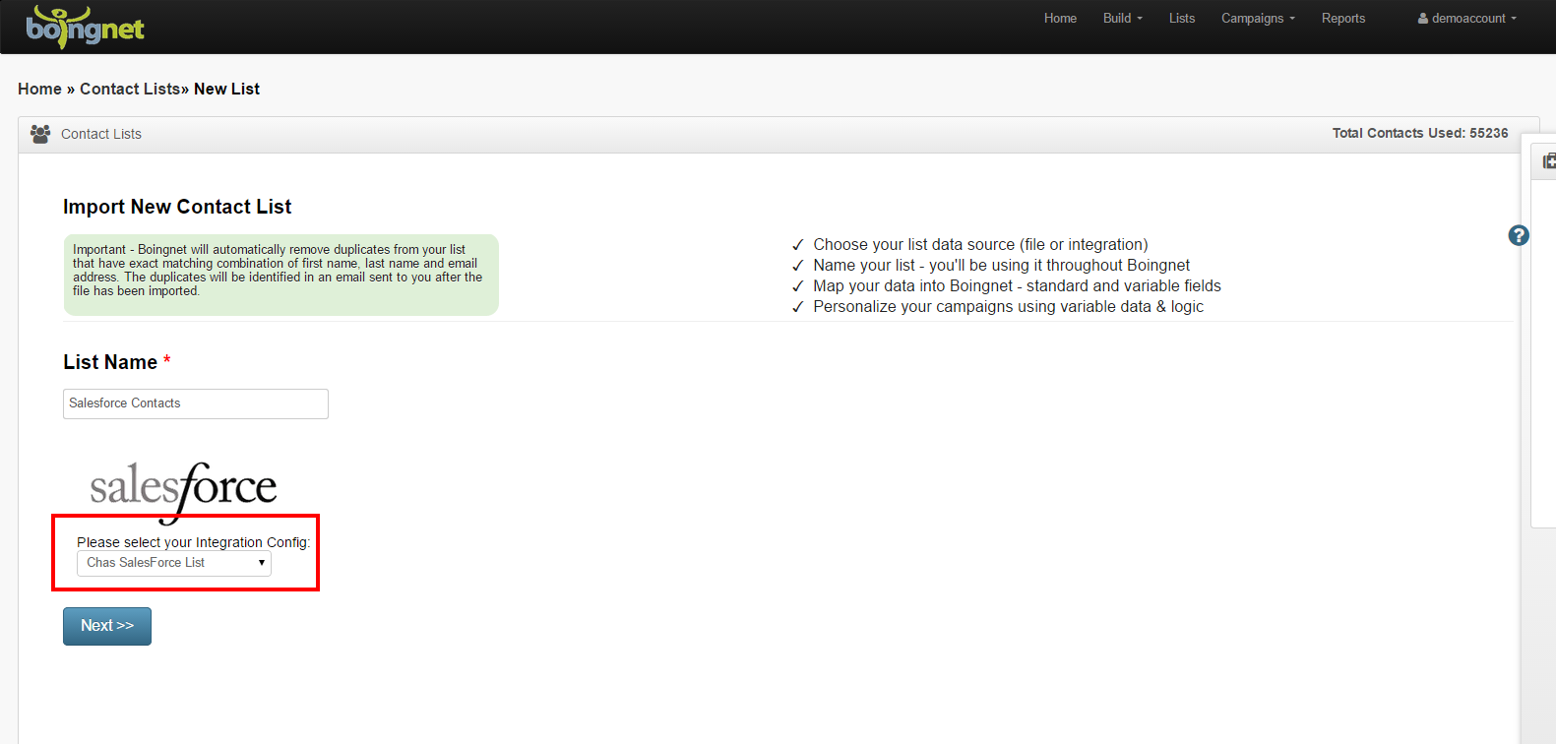1556x744 pixels.
Task: Click the Contact Lists people icon
Action: 40,134
